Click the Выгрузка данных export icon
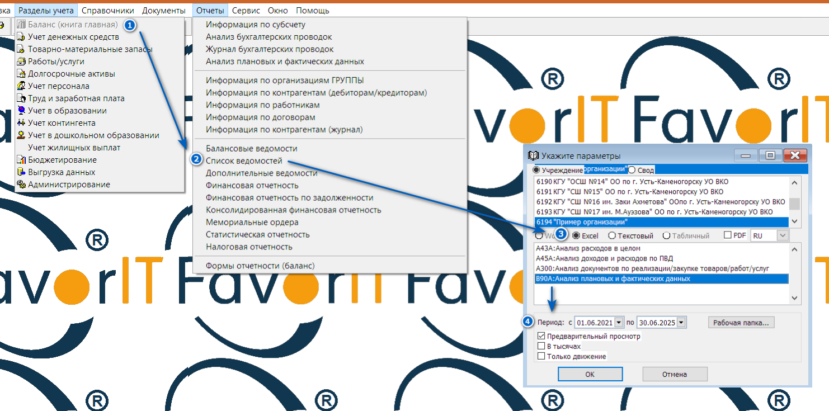829x411 pixels. coord(21,172)
